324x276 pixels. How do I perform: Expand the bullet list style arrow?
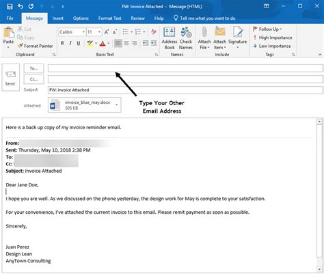[131, 32]
